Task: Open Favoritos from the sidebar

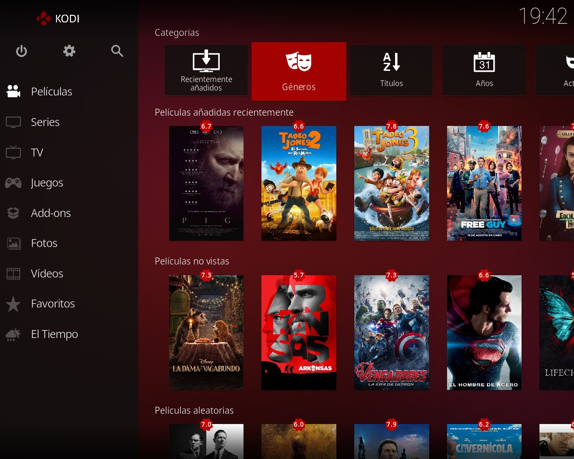Action: [52, 304]
